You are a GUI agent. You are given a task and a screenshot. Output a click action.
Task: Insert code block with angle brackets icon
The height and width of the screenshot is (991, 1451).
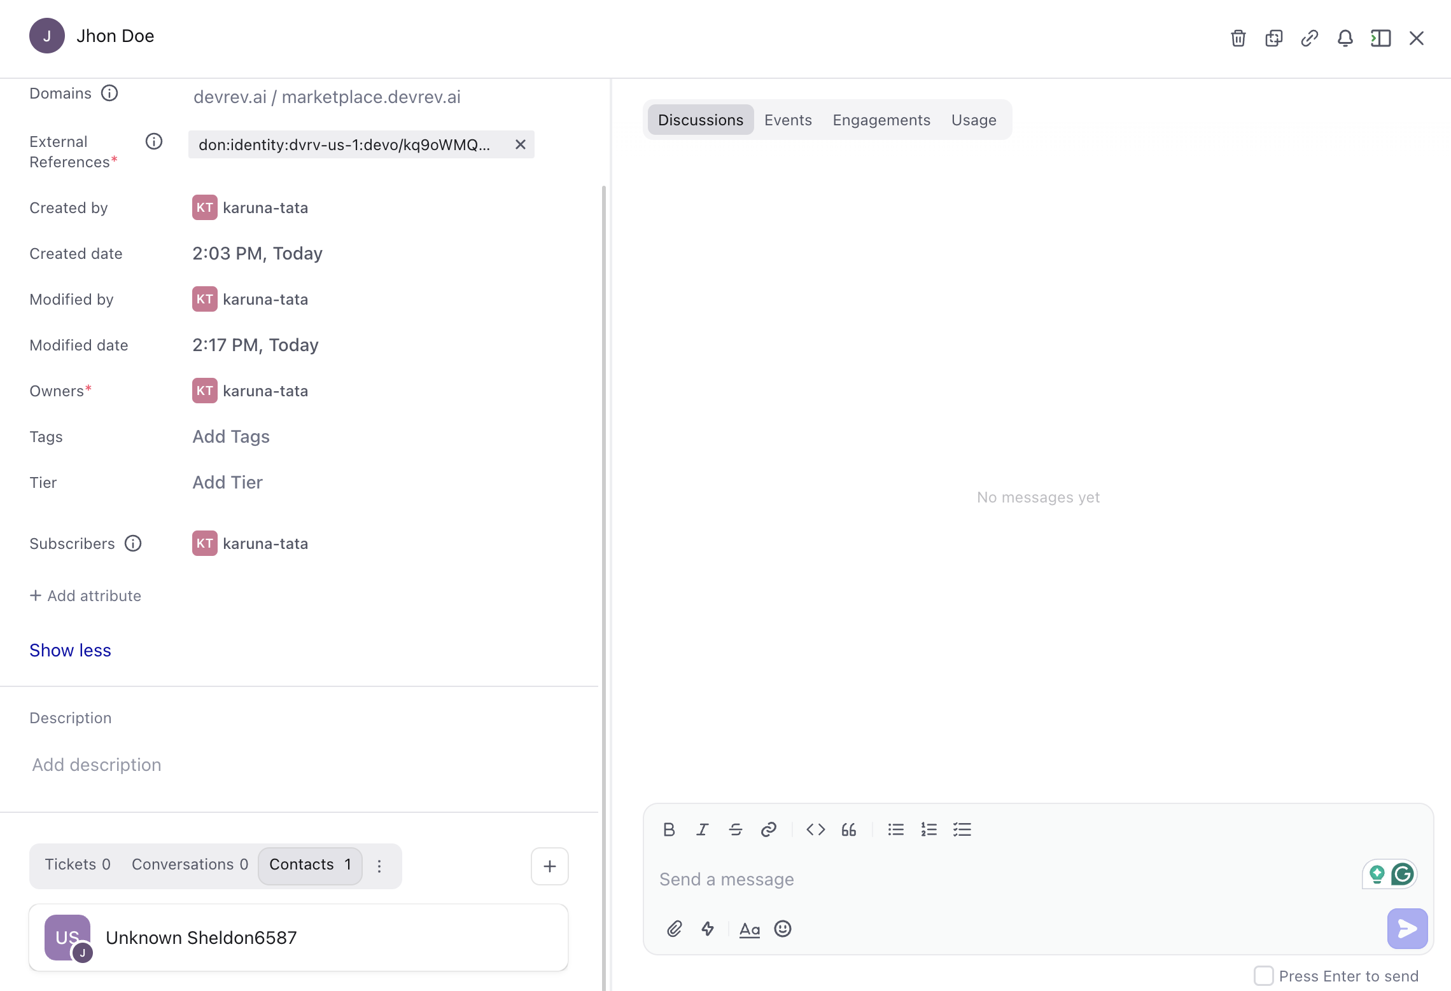click(815, 829)
